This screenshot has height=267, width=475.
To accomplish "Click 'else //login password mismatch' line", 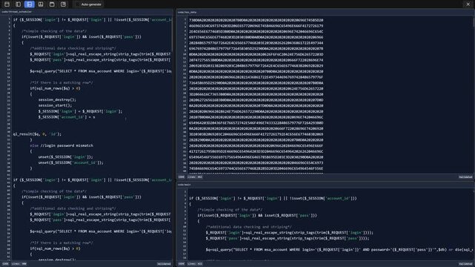I will tap(62, 145).
